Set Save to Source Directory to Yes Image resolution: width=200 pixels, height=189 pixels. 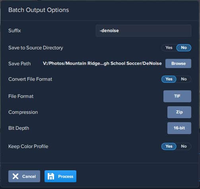coord(169,48)
